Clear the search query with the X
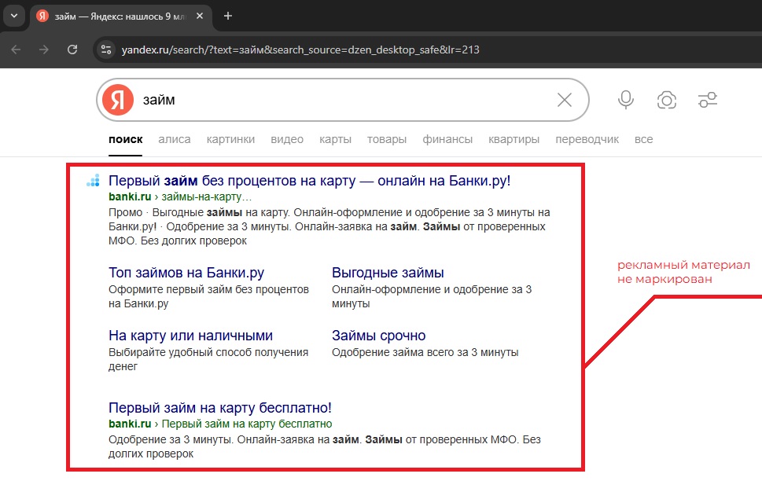Viewport: 762px width, 481px height. tap(564, 100)
